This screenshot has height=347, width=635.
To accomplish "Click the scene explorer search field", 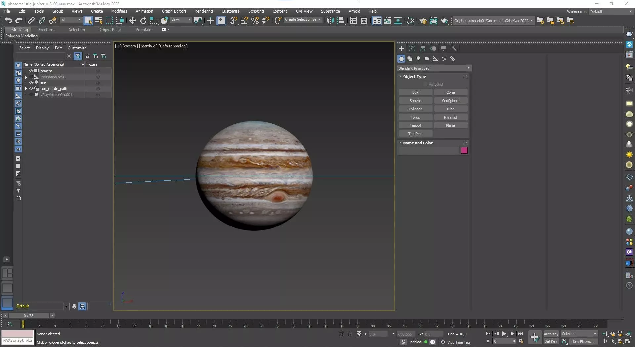I will [x=41, y=56].
